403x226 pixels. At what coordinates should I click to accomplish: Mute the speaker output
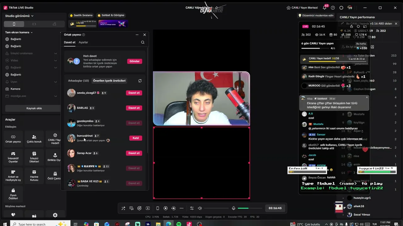200,208
